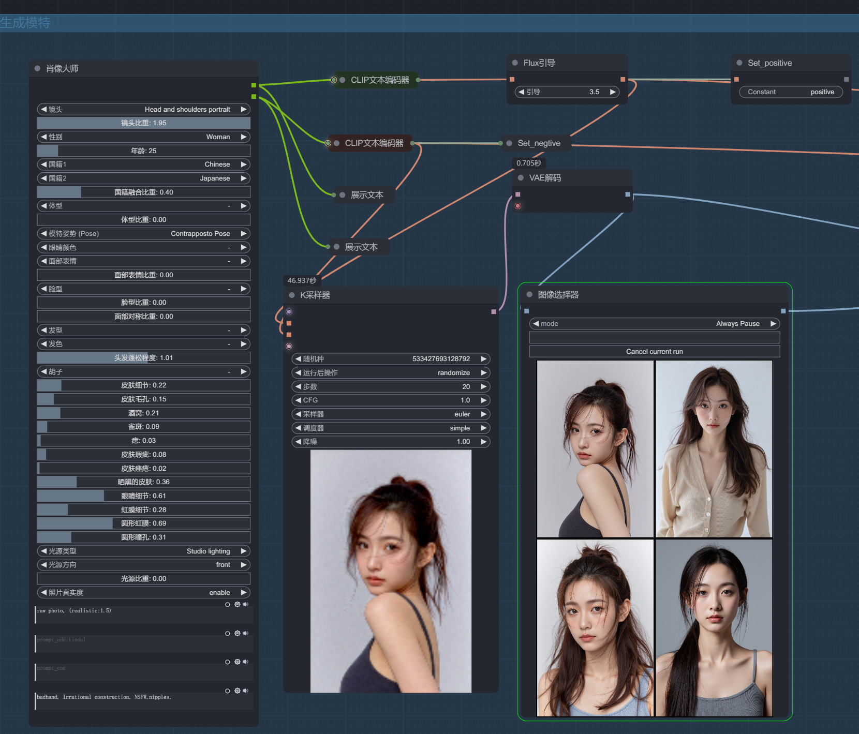Adjust the 国籍融合比重 slider
The height and width of the screenshot is (734, 859).
pos(144,192)
